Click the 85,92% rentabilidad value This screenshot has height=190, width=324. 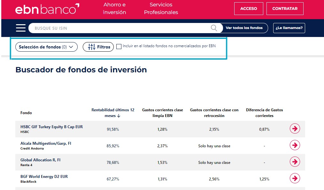point(113,146)
